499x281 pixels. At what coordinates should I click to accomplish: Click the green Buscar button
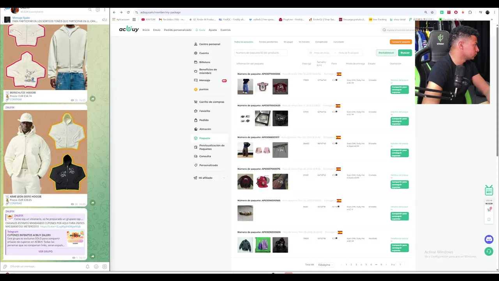405,53
